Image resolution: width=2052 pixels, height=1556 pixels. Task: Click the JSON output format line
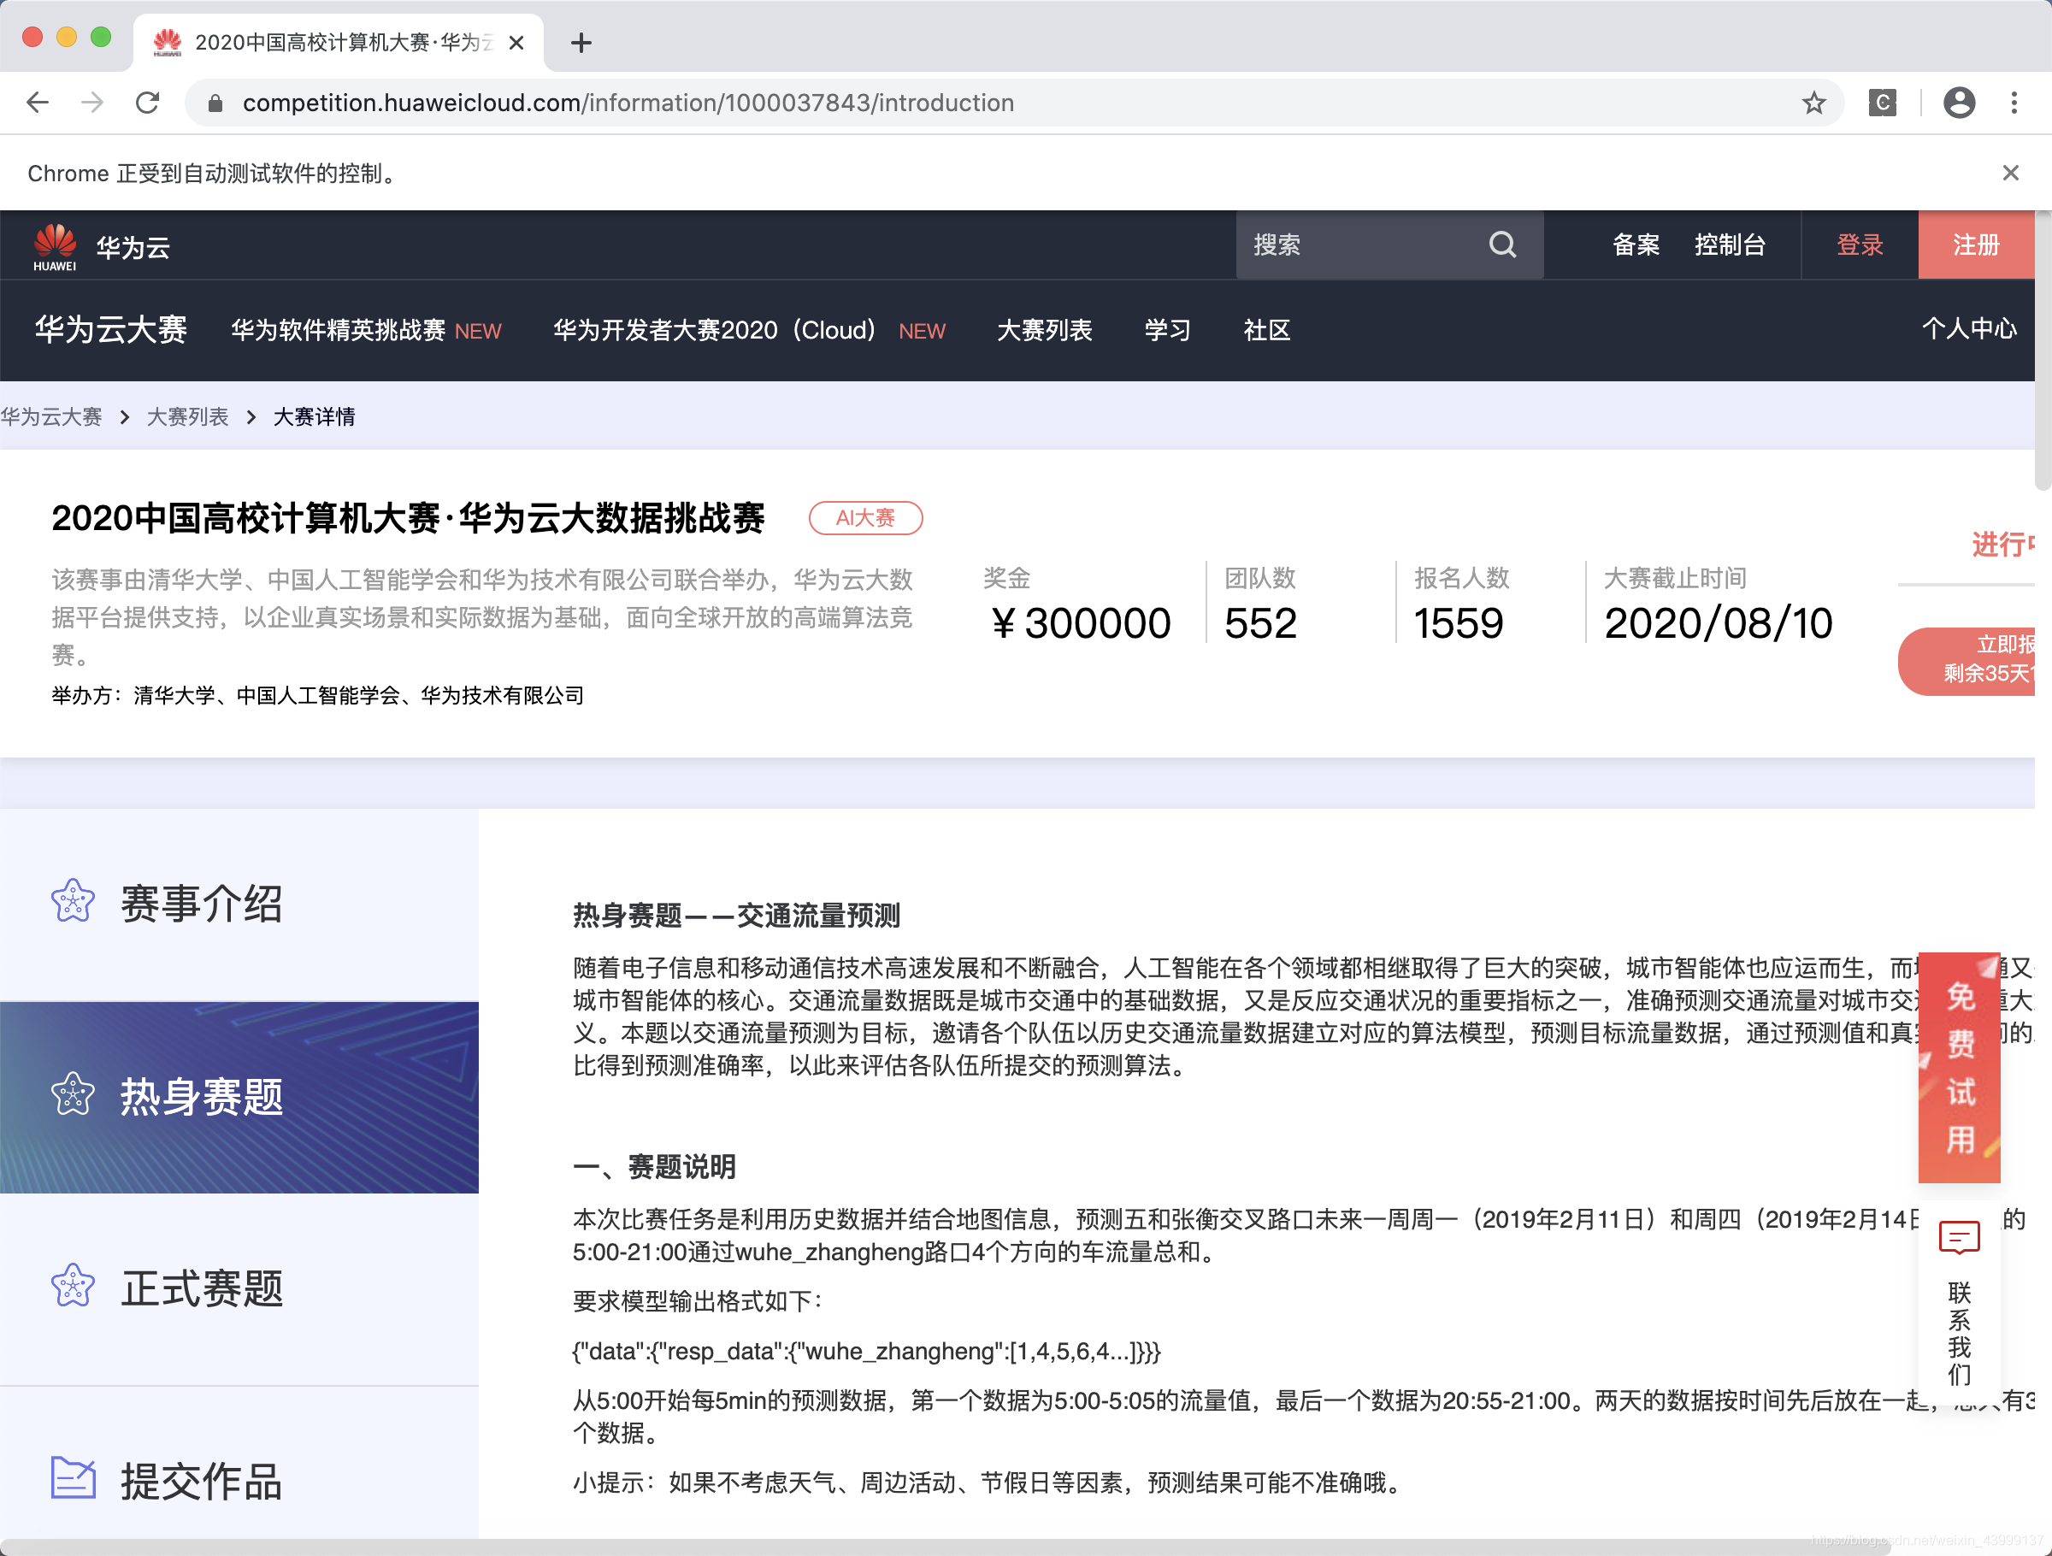point(866,1351)
